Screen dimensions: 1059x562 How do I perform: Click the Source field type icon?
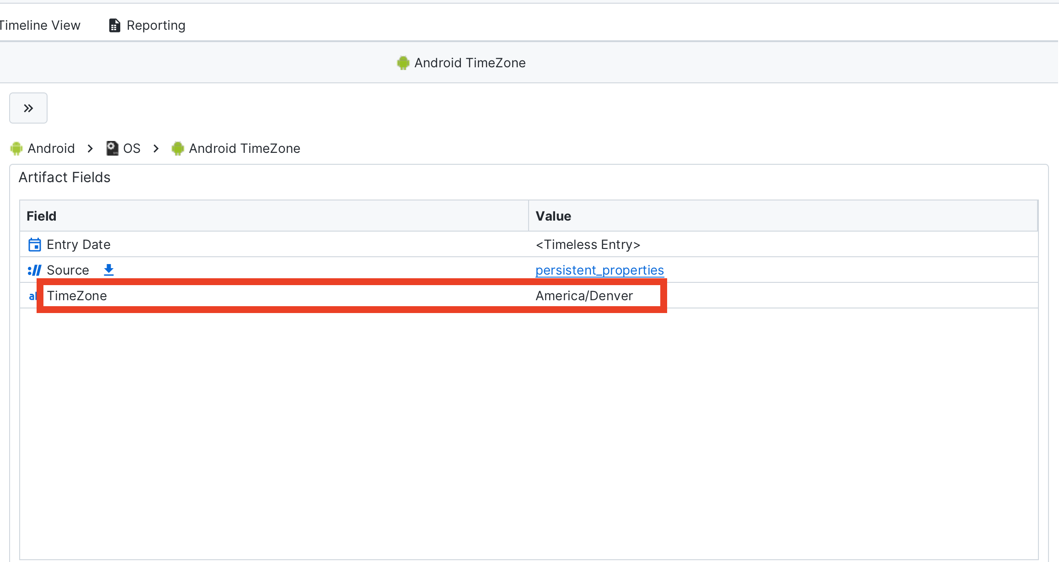tap(35, 270)
